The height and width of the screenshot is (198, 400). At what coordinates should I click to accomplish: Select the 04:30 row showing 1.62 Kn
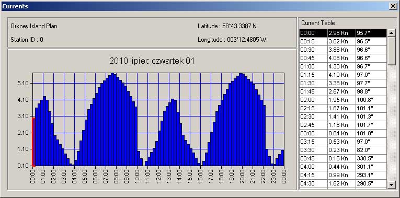343,184
